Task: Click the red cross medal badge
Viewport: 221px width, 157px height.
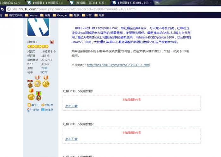Action: coord(30,84)
